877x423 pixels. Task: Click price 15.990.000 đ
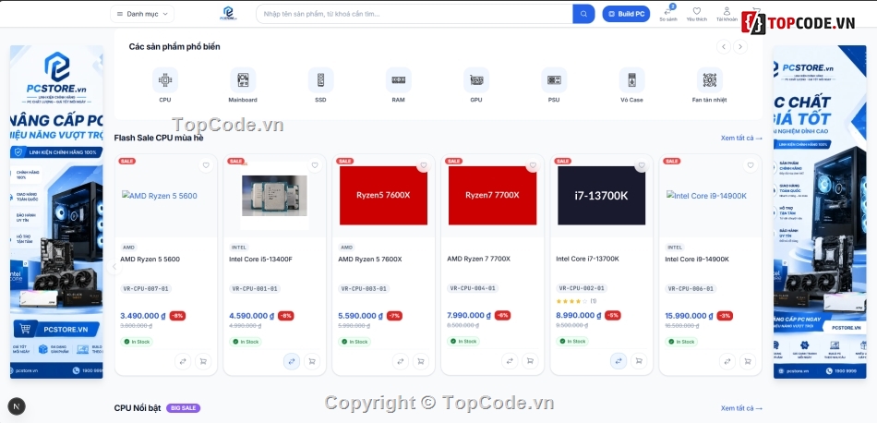coord(689,316)
